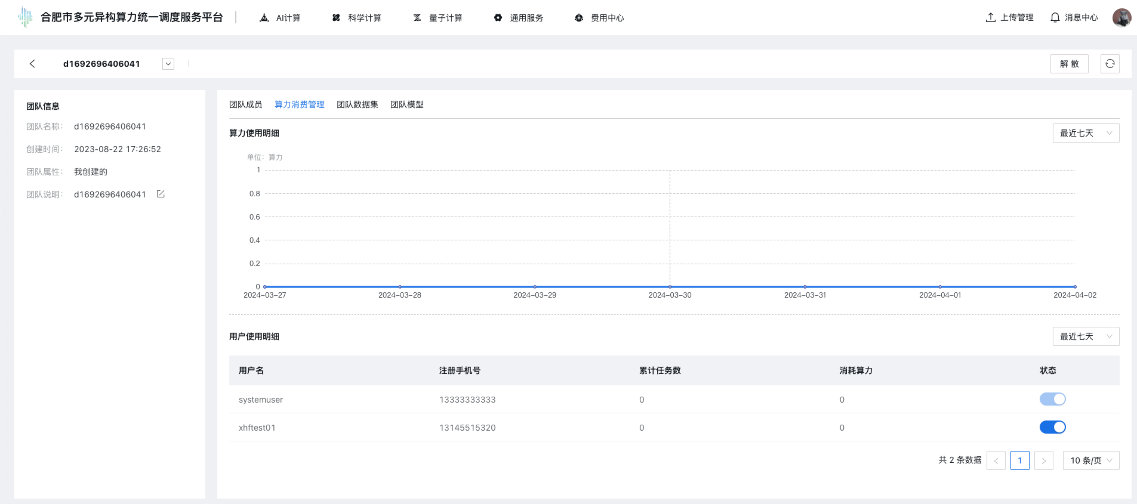Screen dimensions: 1137x504
Task: Switch to 团队成员 tab
Action: tap(245, 104)
